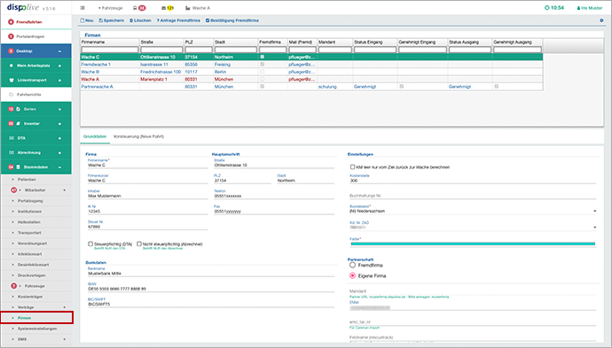The width and height of the screenshot is (612, 348).
Task: Click the red badge beside Fahrzeuge in sidebar
Action: pyautogui.click(x=14, y=286)
